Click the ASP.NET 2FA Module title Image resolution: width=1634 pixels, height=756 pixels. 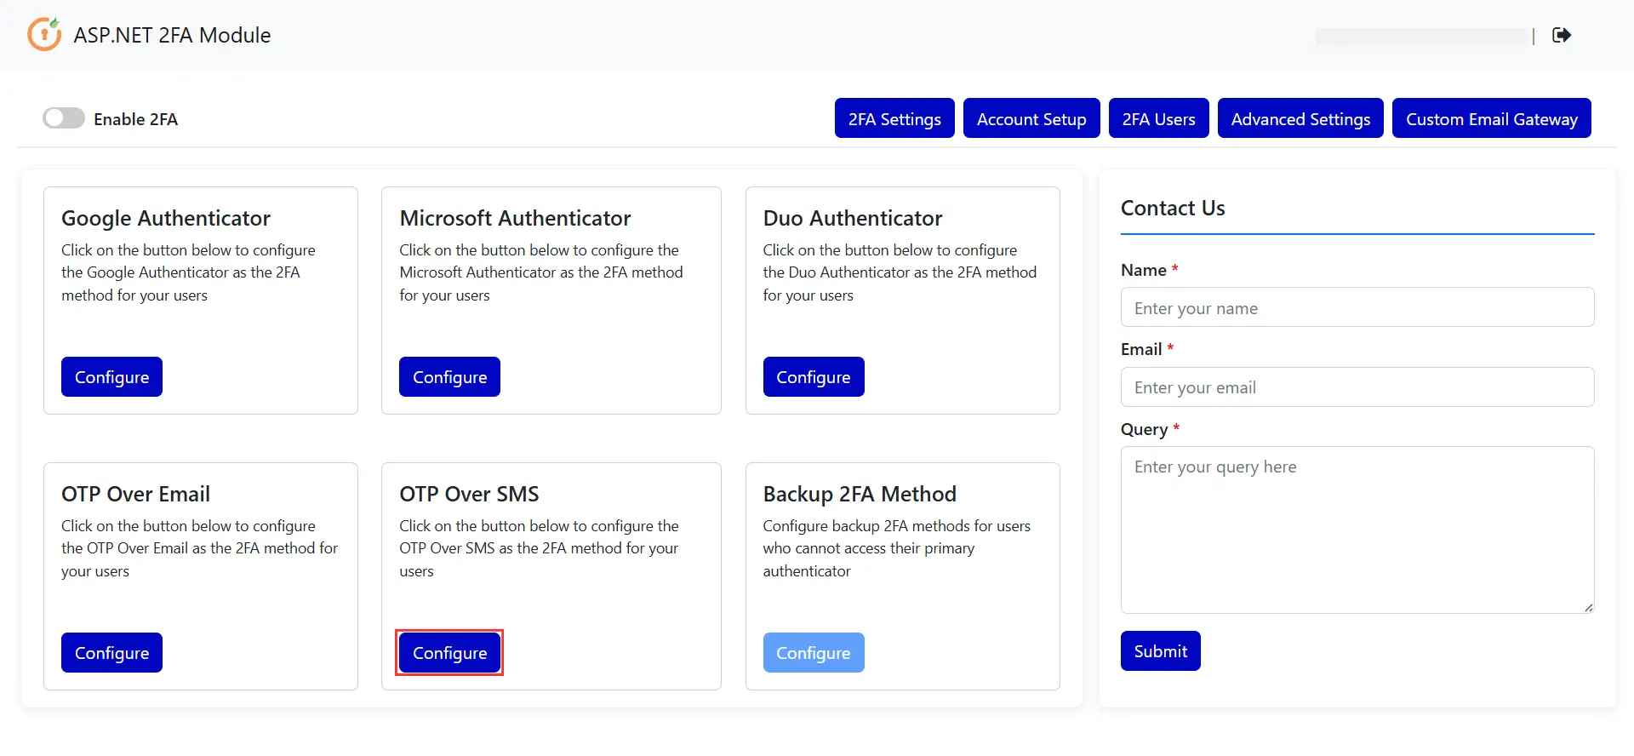click(172, 35)
